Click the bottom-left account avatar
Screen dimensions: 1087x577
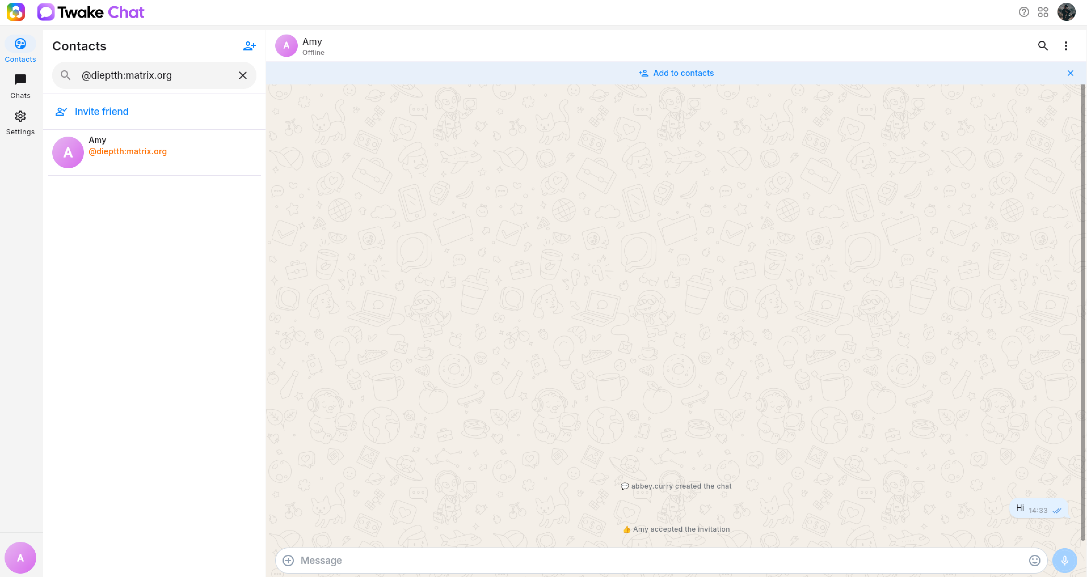pyautogui.click(x=20, y=558)
